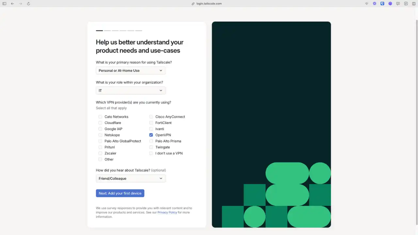Open the Friend/Colleague dropdown
The width and height of the screenshot is (418, 235).
pos(131,179)
